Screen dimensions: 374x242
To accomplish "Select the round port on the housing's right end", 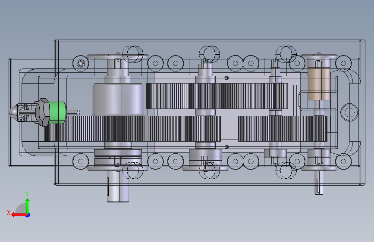I will pos(349,112).
